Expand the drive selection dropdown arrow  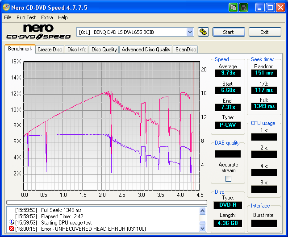click(x=190, y=32)
